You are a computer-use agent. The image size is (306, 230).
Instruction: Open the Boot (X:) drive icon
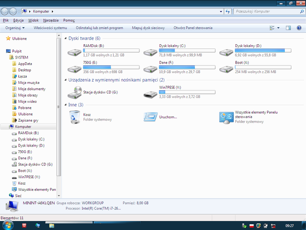pyautogui.click(x=226, y=69)
